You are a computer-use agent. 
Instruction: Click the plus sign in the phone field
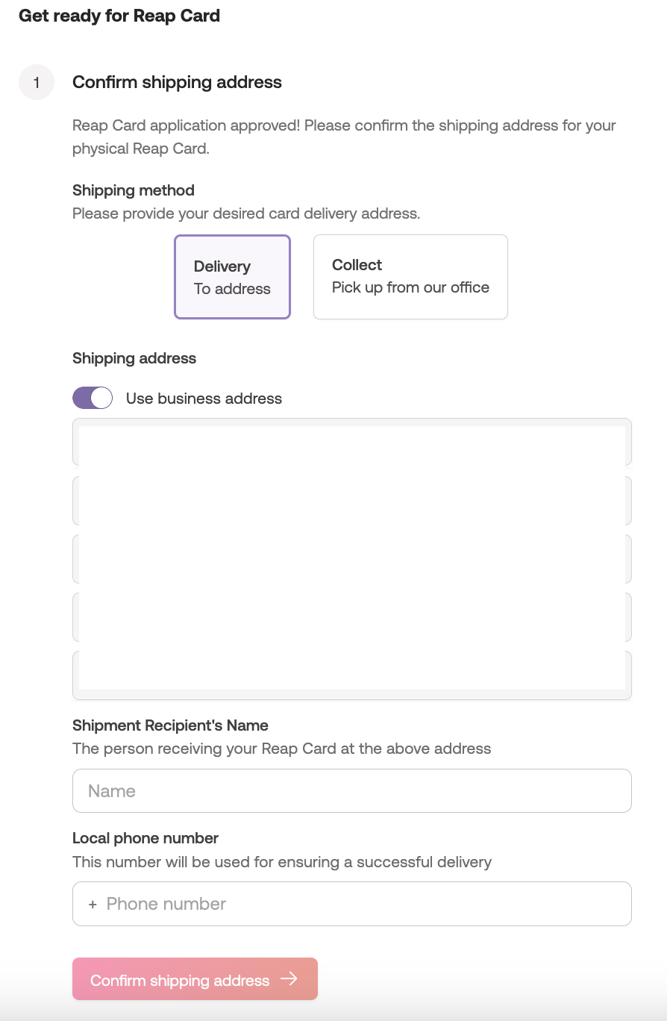(93, 905)
